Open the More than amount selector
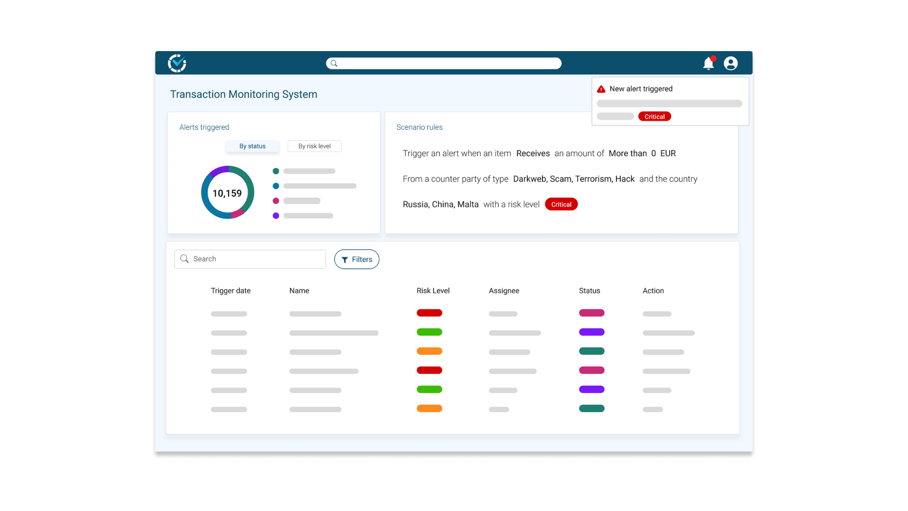Viewport: 908px width, 511px height. (x=628, y=153)
